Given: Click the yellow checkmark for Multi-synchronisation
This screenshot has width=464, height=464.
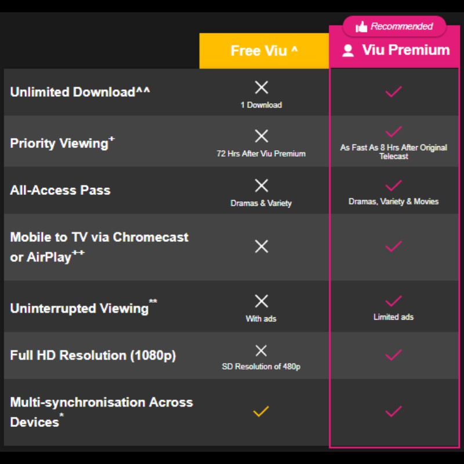Looking at the screenshot, I should tap(261, 412).
